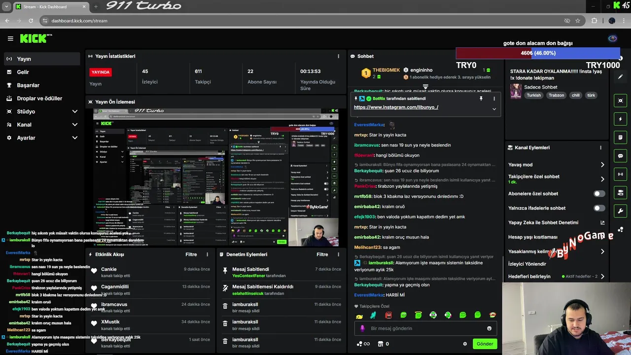Open the Yayın İstatistikleri three-dot menu
631x355 pixels.
click(x=338, y=56)
